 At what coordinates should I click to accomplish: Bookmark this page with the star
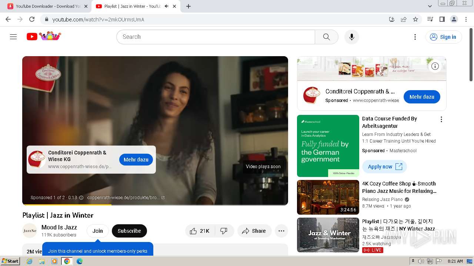pyautogui.click(x=415, y=19)
